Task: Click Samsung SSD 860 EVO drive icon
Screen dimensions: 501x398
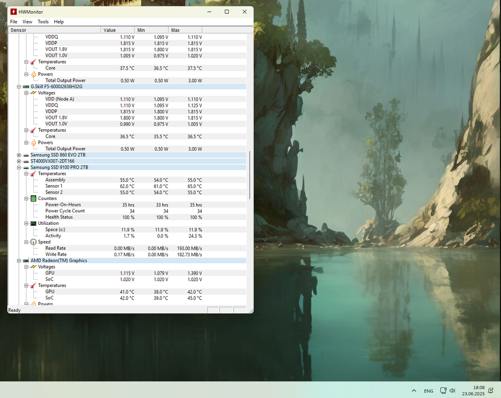Action: click(26, 155)
